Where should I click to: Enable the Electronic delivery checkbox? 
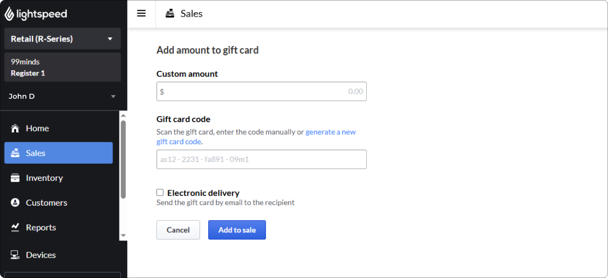click(x=160, y=192)
